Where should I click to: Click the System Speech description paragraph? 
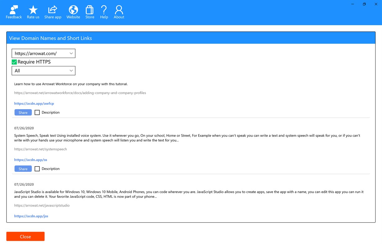[187, 138]
